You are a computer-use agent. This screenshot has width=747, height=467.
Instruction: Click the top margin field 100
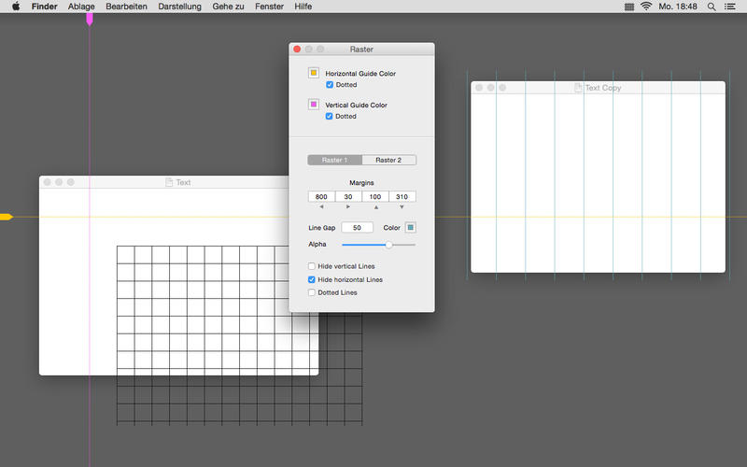pyautogui.click(x=375, y=196)
